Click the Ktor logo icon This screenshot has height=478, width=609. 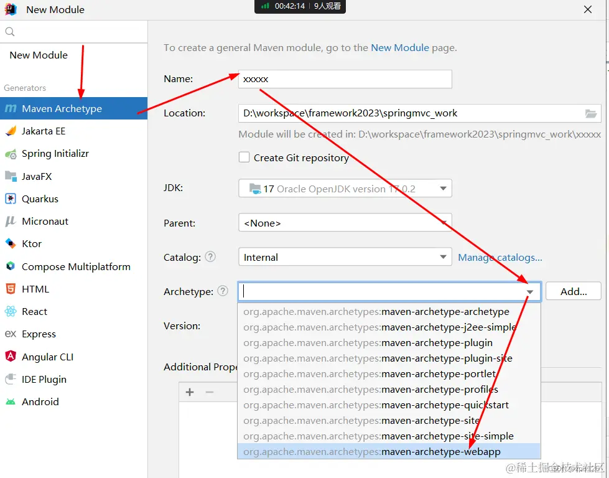coord(11,243)
